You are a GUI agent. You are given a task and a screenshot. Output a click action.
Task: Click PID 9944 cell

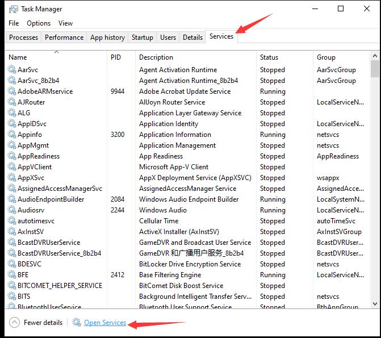coord(118,91)
